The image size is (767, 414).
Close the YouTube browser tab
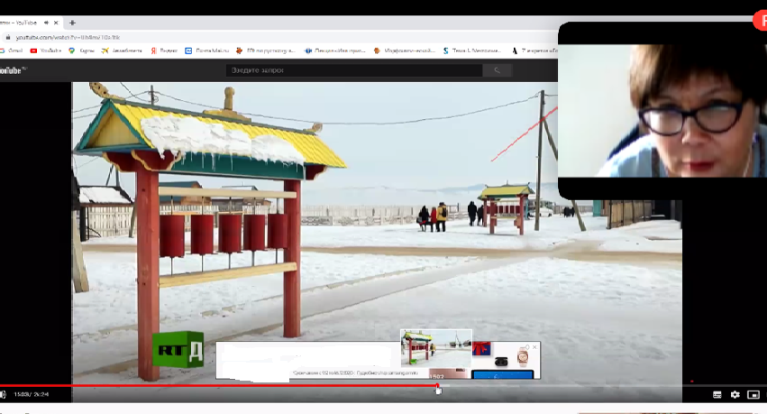[57, 23]
